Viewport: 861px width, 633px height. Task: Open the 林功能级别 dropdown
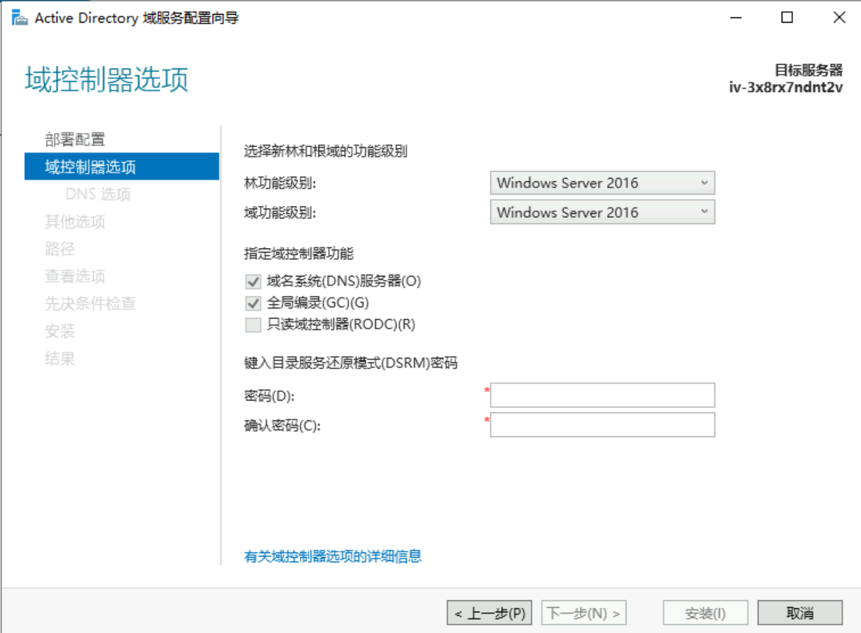[x=602, y=183]
